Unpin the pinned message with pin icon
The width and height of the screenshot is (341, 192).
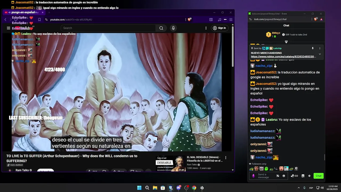pyautogui.click(x=313, y=49)
